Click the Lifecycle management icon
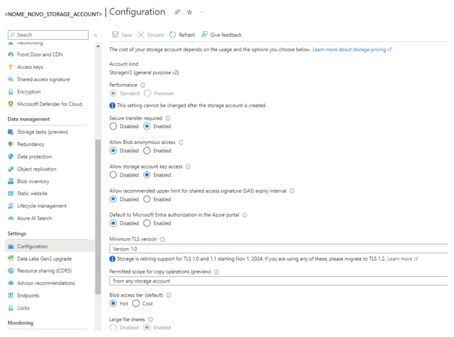 point(11,205)
